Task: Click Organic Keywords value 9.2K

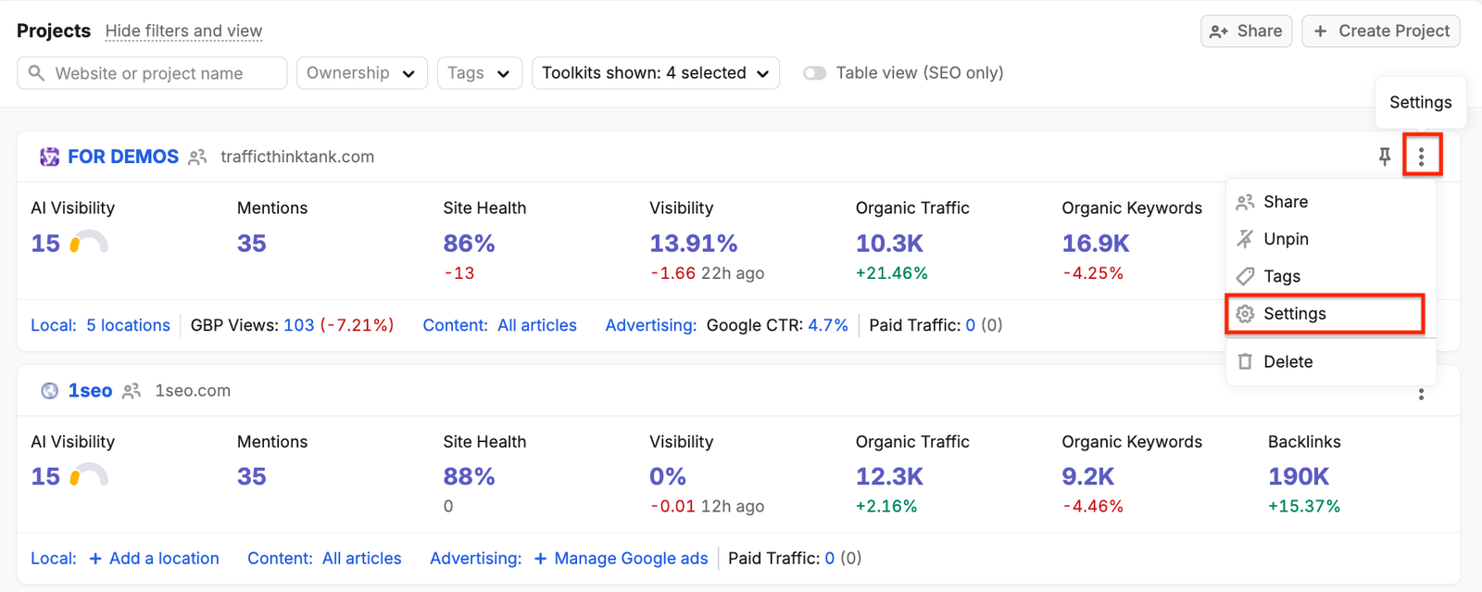Action: pyautogui.click(x=1087, y=476)
